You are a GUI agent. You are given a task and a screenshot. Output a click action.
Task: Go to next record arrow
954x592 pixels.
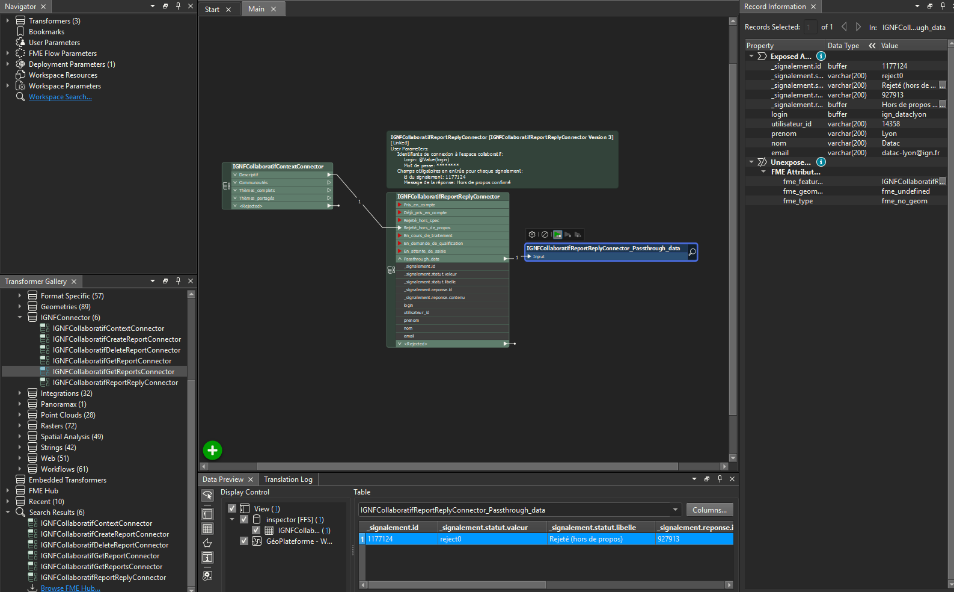pyautogui.click(x=858, y=26)
